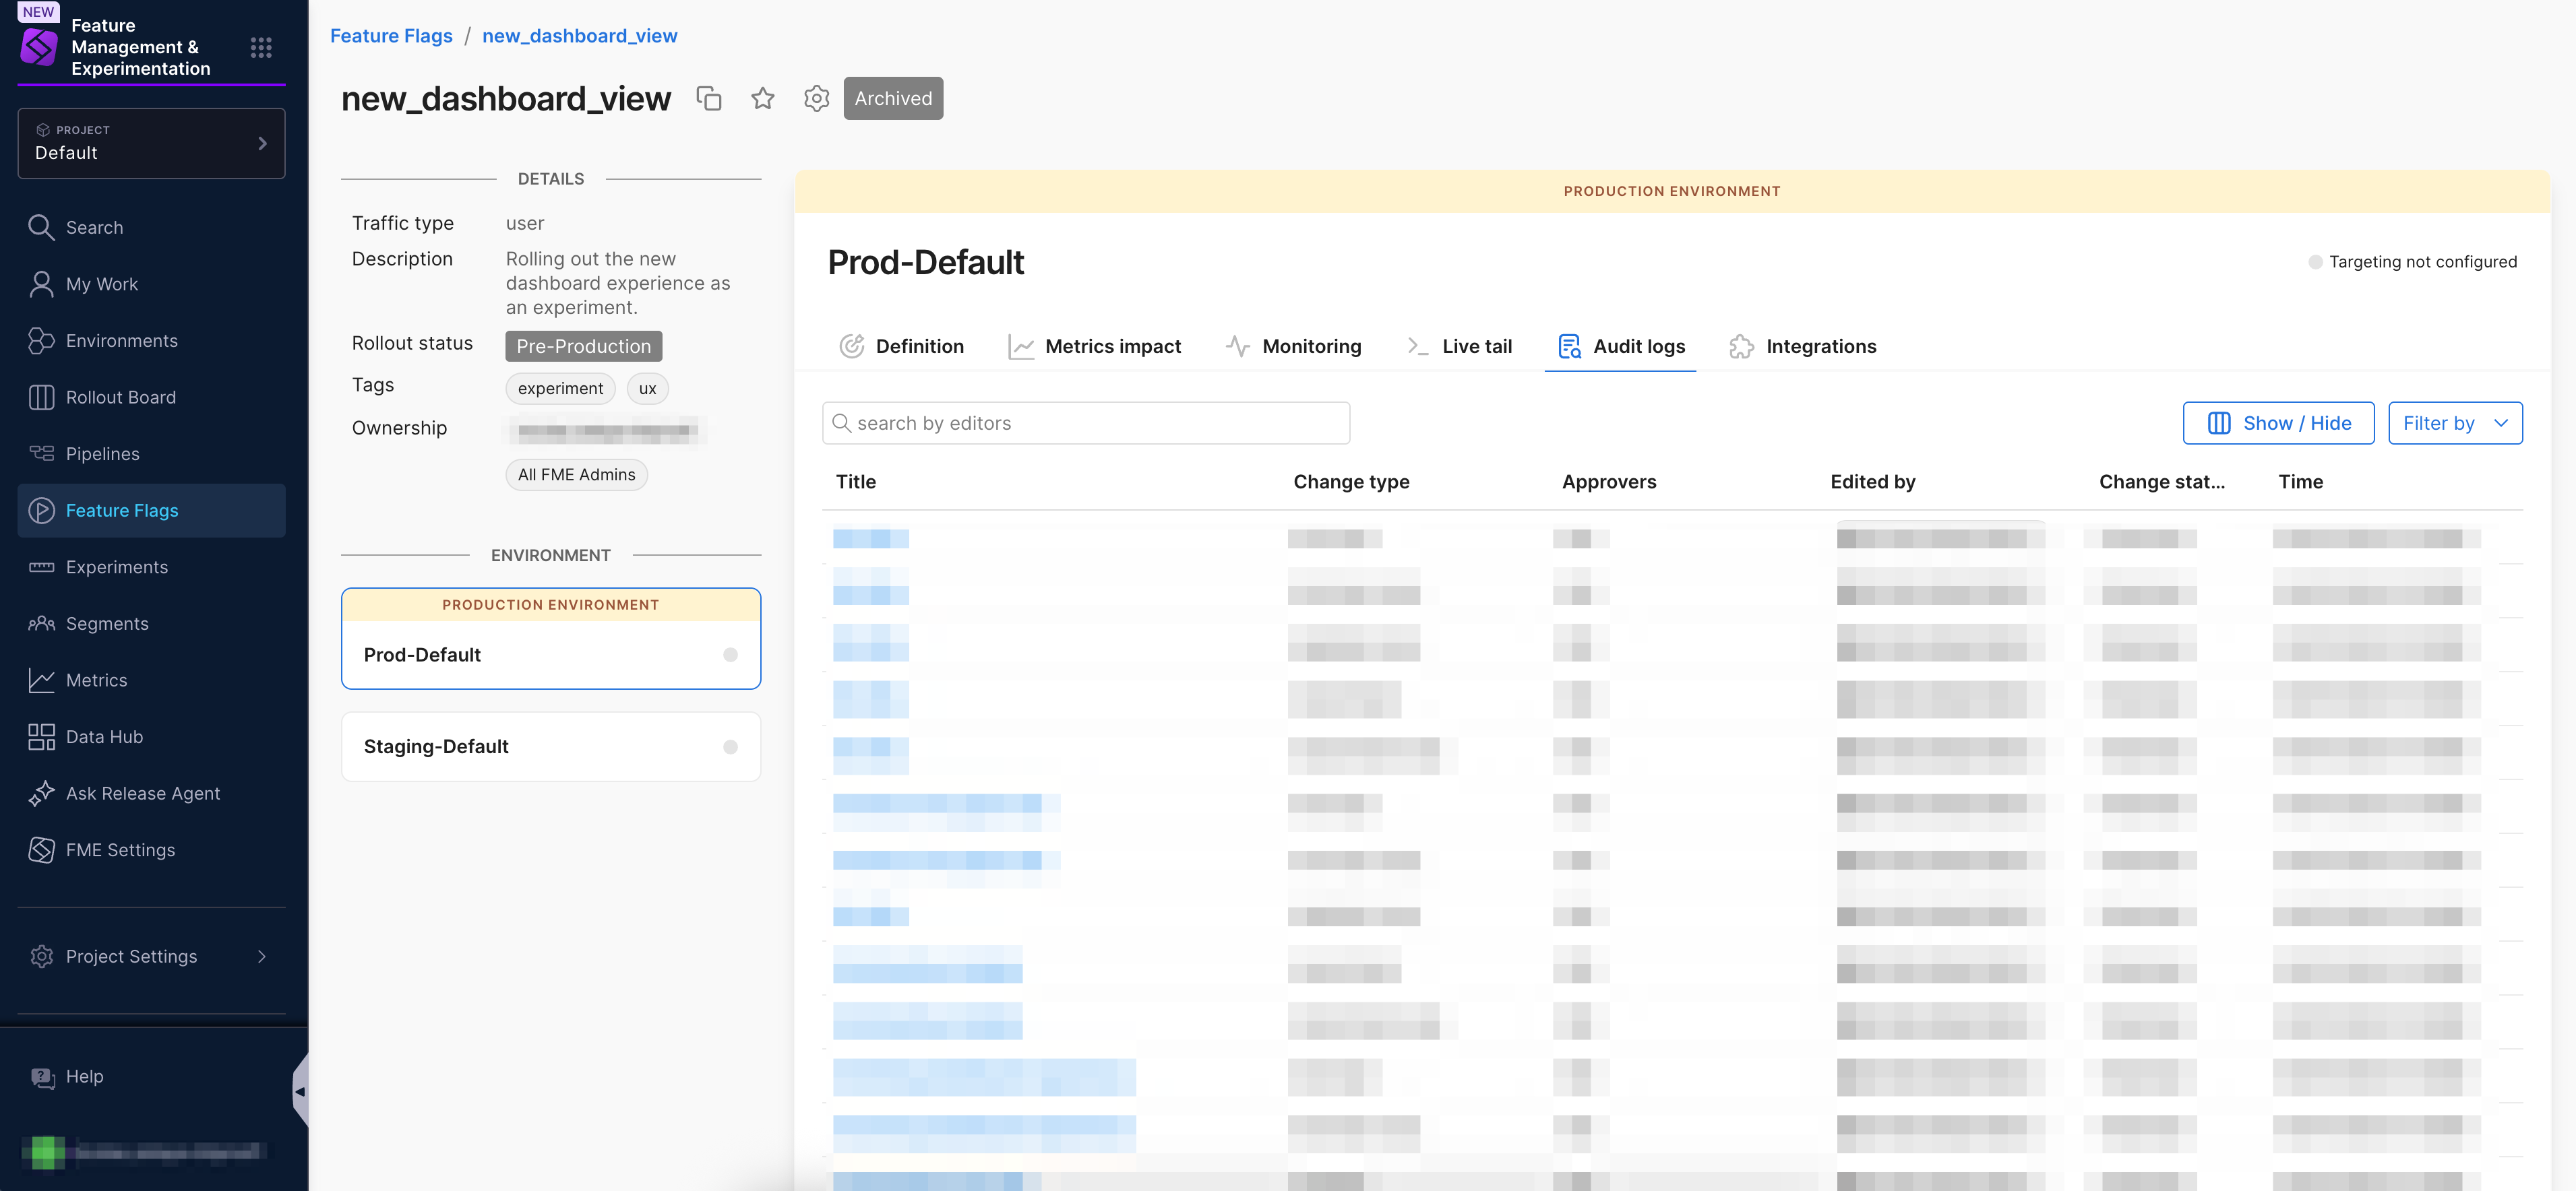Open the app switcher grid icon
Viewport: 2576px width, 1191px height.
click(x=261, y=47)
